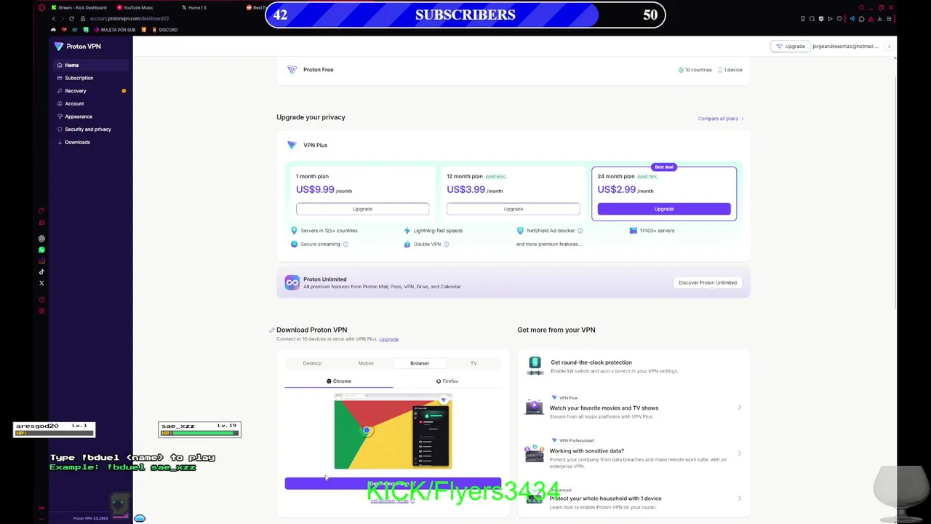Select the Browser download tab
Screen dimensions: 931x524
(x=420, y=363)
